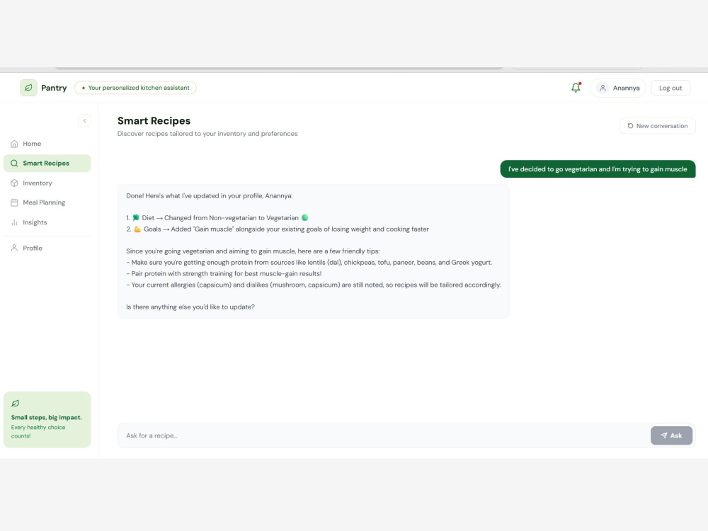Click the Pantry brand name

(54, 88)
